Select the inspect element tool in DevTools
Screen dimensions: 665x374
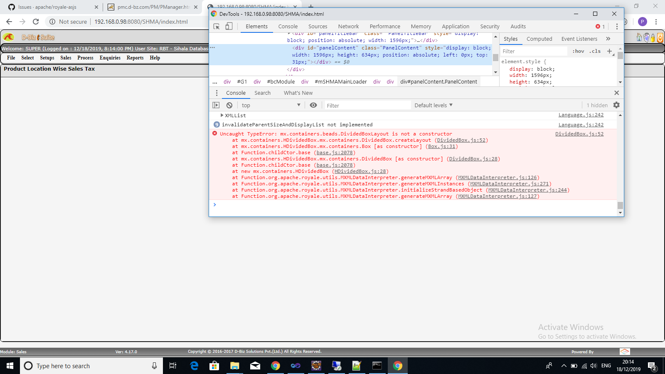click(216, 26)
